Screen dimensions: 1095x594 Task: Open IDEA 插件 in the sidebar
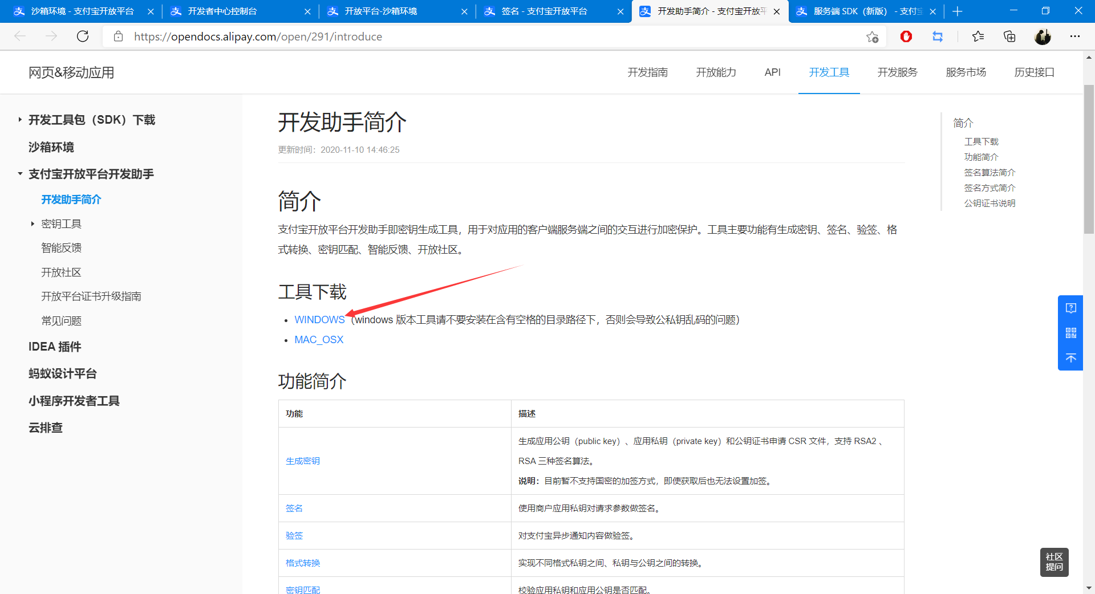55,347
